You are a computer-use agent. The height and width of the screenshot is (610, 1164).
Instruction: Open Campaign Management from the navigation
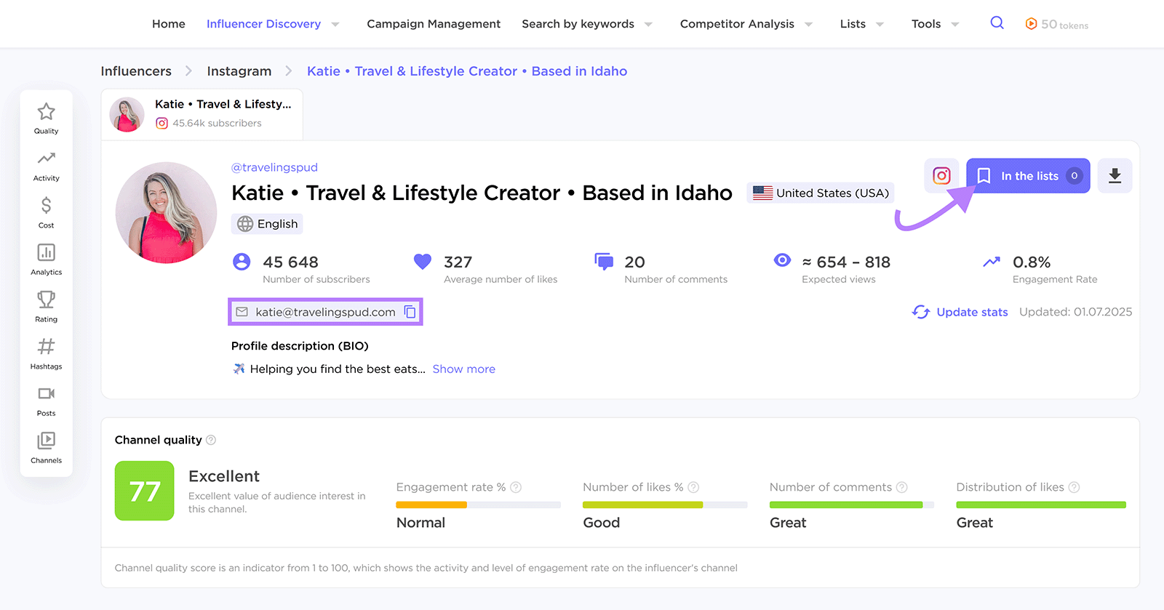434,24
